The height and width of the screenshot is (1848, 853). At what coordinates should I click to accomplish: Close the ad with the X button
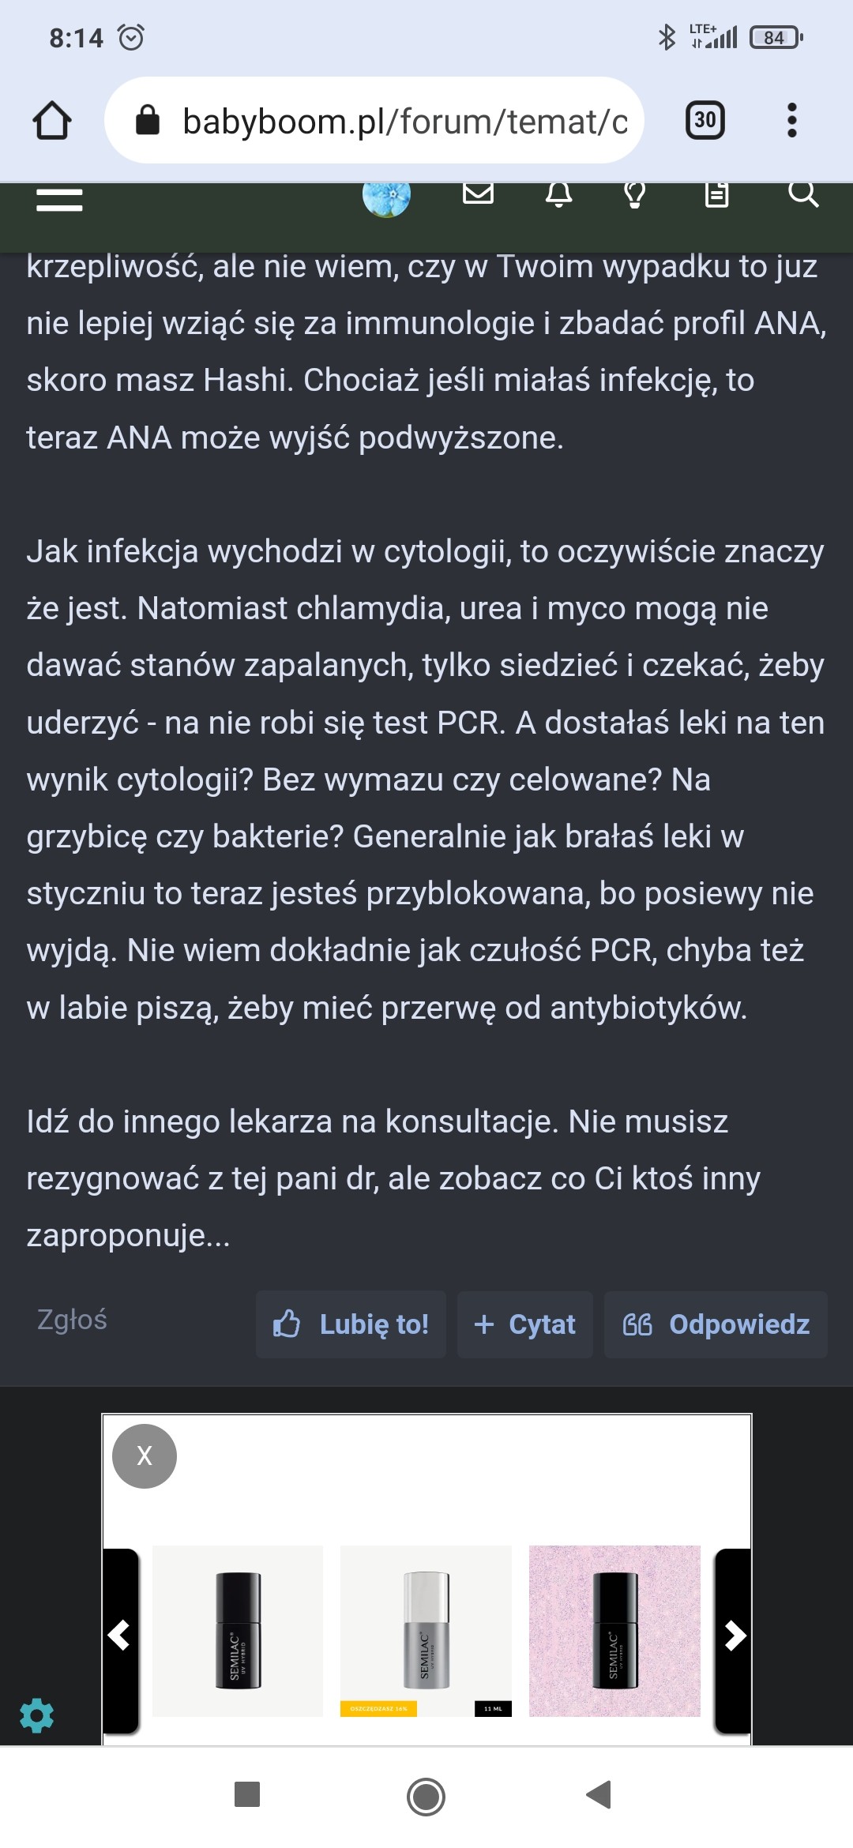coord(145,1455)
